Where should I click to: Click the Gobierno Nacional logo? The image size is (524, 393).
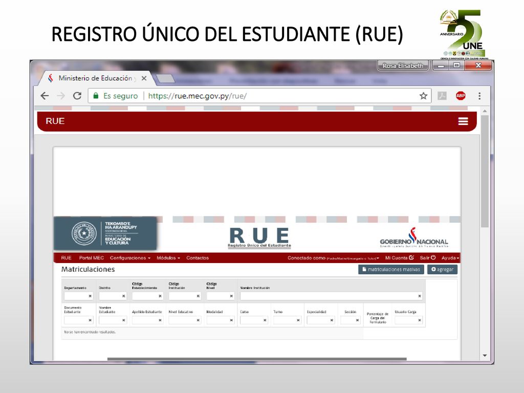pos(413,237)
